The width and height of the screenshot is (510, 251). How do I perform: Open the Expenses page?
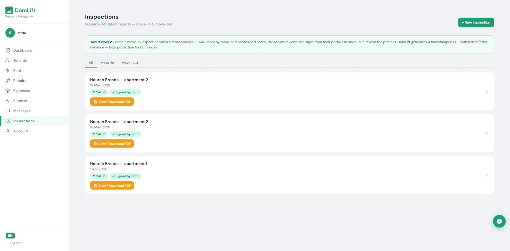34,91
